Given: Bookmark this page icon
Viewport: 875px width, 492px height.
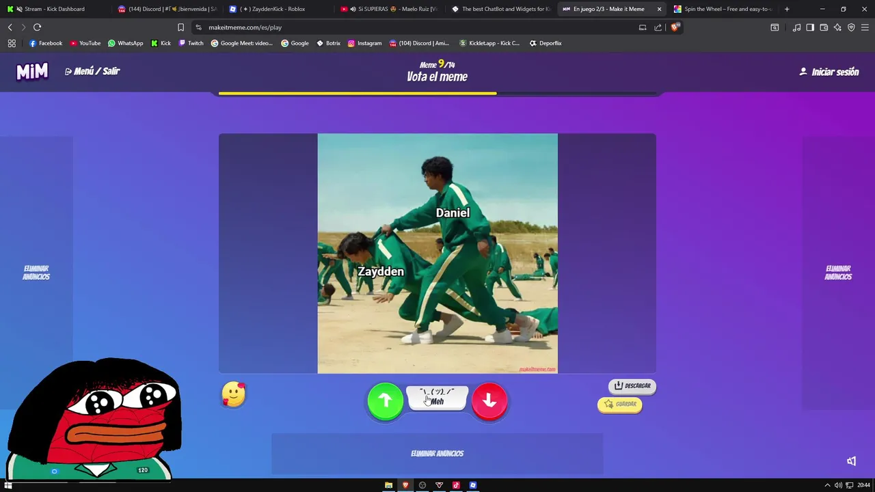Looking at the screenshot, I should (180, 27).
